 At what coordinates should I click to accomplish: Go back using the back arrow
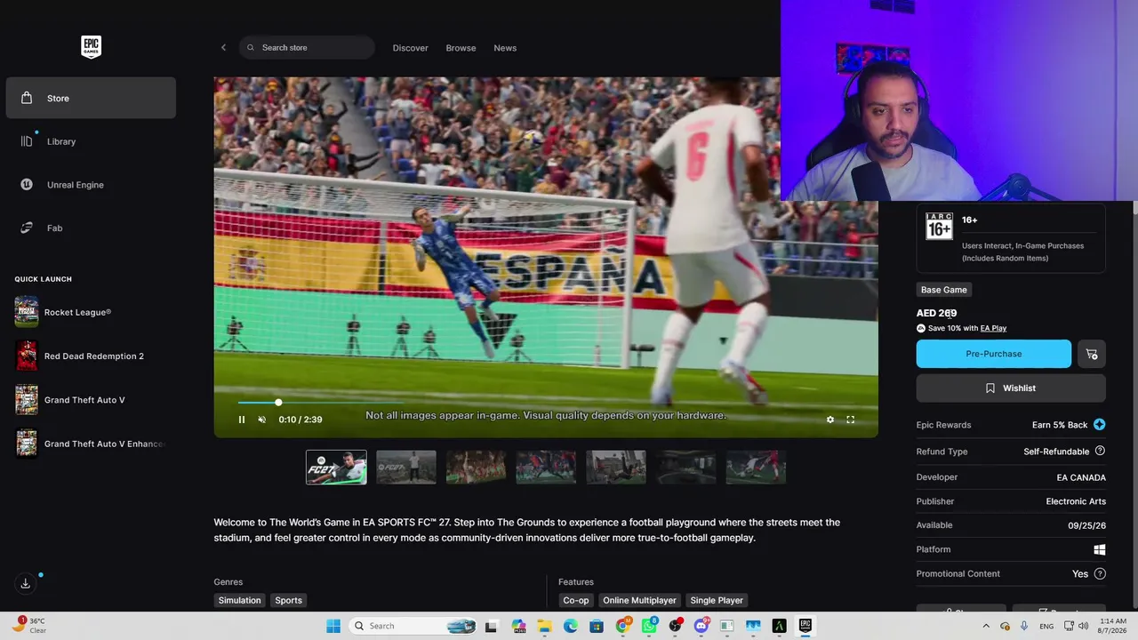(x=223, y=48)
